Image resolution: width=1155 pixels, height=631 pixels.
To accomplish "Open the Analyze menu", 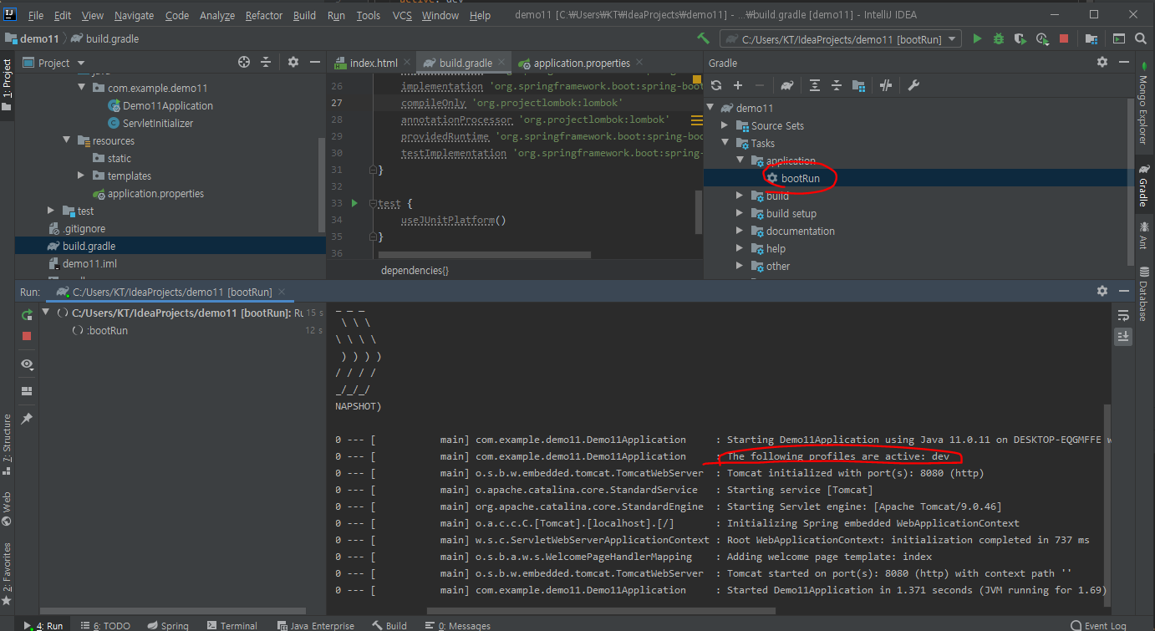I will tap(217, 15).
